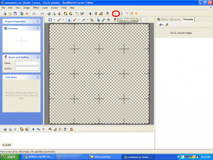Image resolution: width=213 pixels, height=160 pixels.
Task: Open the Cursor menu
Action: [x=54, y=8]
